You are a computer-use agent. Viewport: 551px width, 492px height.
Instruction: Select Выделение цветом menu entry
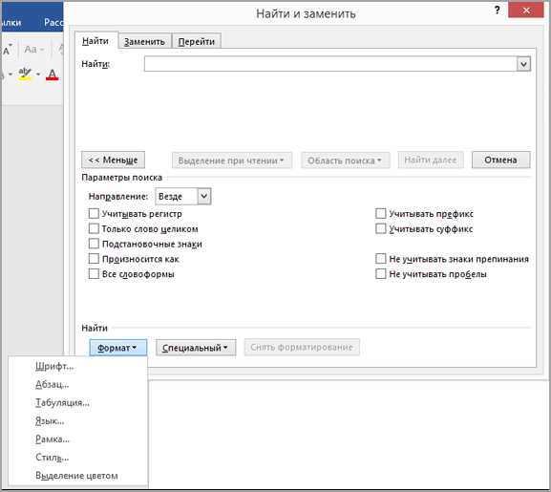point(77,476)
